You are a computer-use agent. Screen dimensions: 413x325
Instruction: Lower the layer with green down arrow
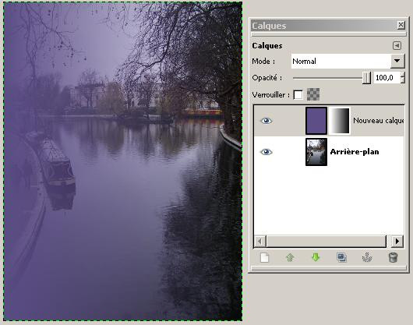316,257
